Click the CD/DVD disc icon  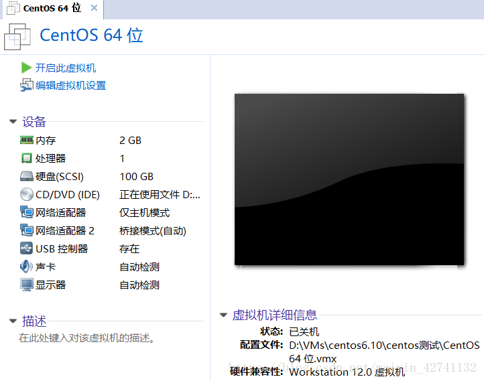(x=27, y=194)
